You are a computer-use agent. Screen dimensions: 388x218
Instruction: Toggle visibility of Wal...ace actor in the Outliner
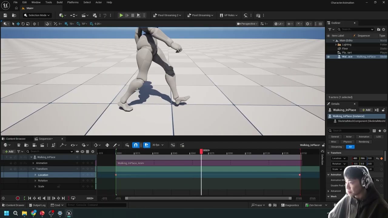(x=328, y=57)
